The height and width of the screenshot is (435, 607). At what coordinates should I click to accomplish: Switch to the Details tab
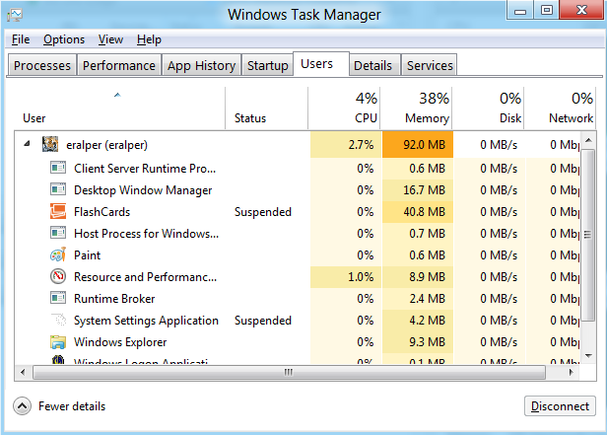(373, 65)
